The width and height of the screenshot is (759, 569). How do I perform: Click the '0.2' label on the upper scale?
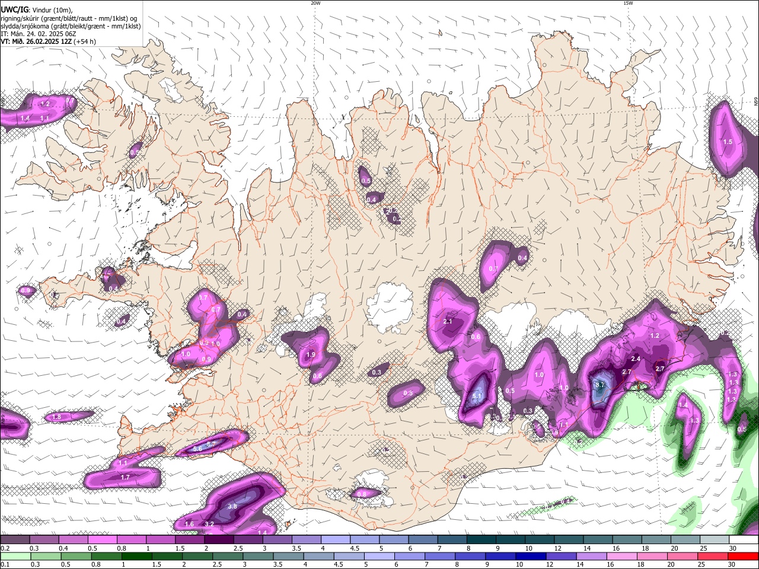[5, 548]
